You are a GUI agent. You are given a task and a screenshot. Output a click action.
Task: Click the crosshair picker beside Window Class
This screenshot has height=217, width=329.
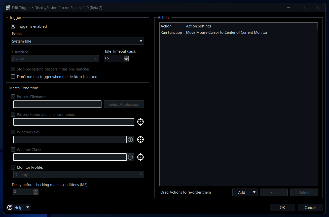click(x=140, y=157)
